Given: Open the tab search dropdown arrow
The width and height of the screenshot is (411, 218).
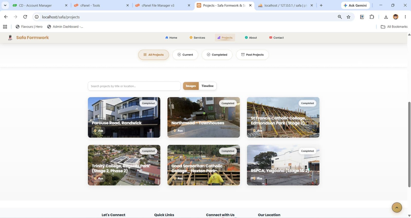Looking at the screenshot, I should tap(5, 5).
